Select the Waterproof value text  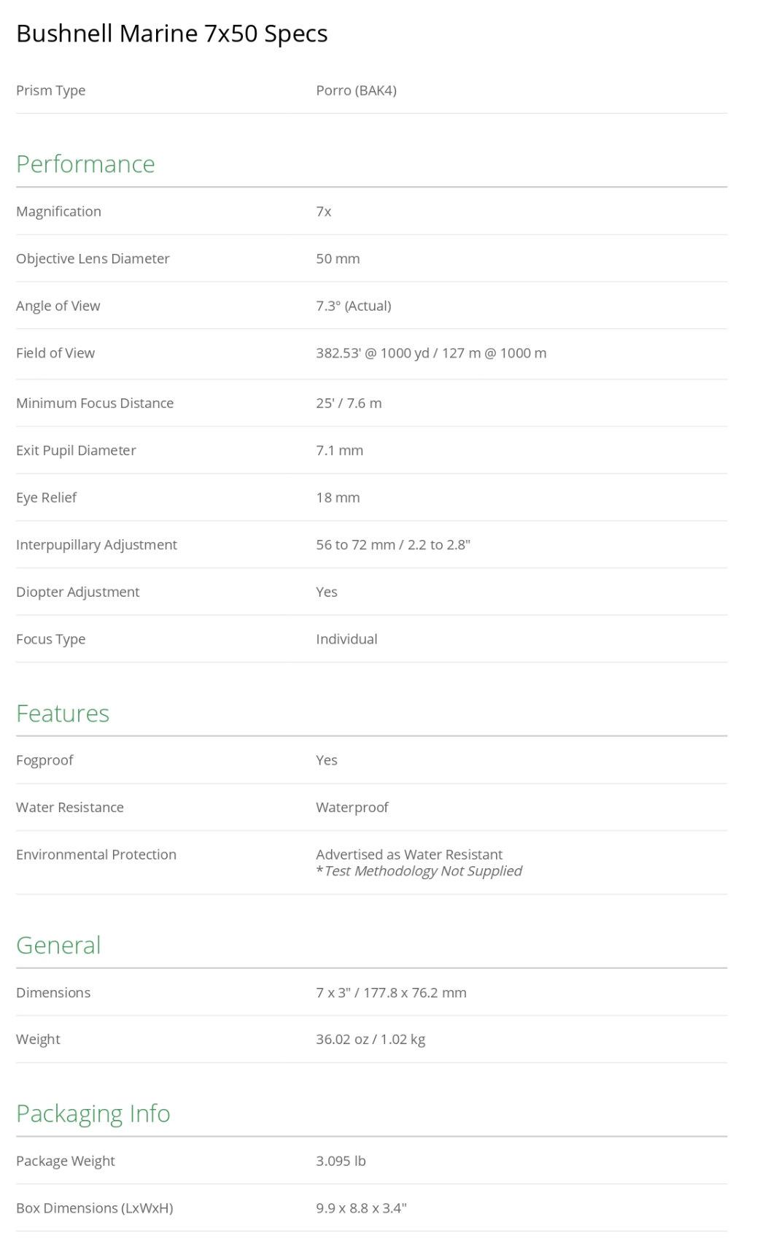(352, 807)
